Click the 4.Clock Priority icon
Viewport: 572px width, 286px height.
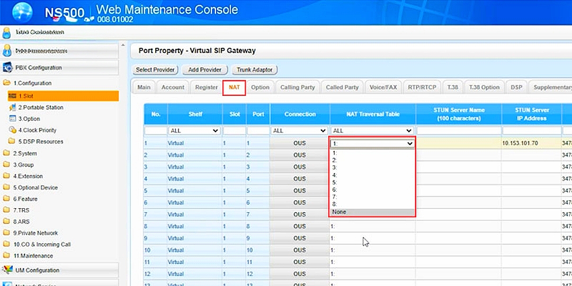point(13,130)
